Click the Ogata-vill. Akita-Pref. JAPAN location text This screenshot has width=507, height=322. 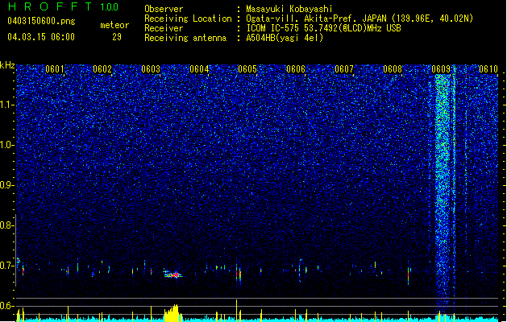pyautogui.click(x=359, y=19)
